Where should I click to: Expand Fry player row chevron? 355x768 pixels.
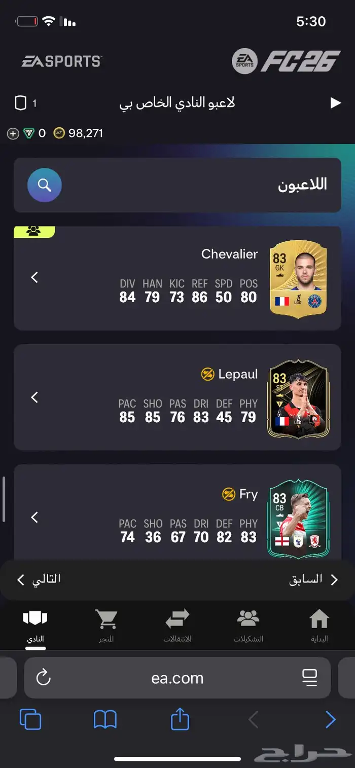34,517
